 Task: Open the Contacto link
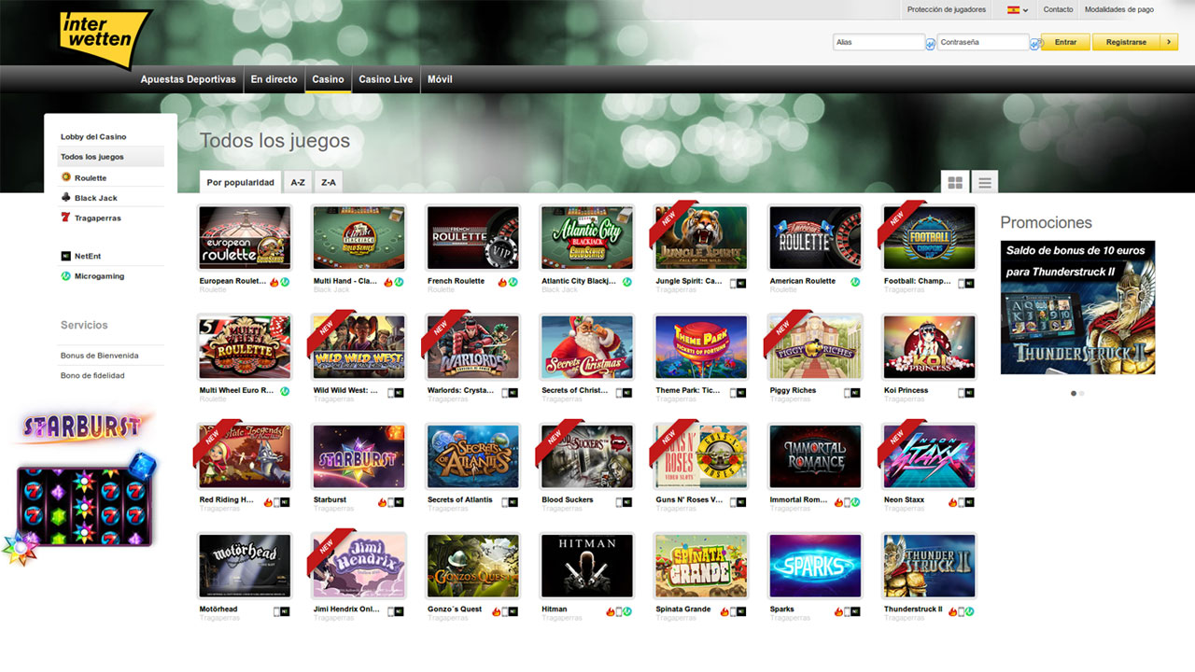pos(1058,9)
